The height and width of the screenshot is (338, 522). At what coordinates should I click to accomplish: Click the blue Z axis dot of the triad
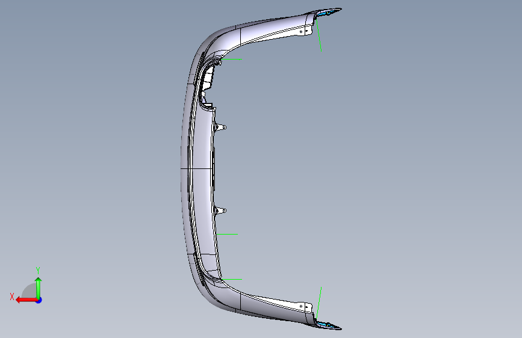(x=39, y=300)
